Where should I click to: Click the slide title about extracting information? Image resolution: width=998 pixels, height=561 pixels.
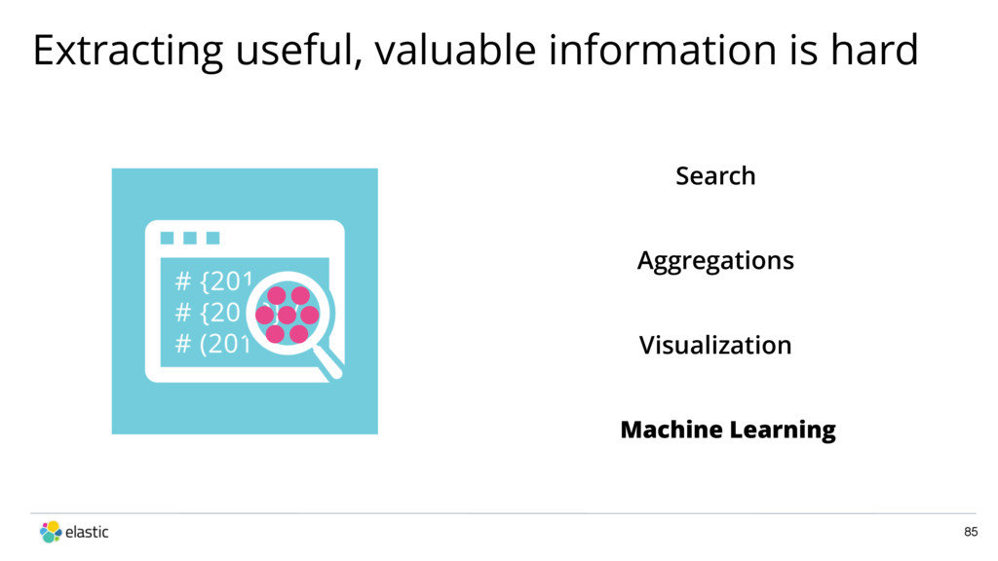[476, 50]
